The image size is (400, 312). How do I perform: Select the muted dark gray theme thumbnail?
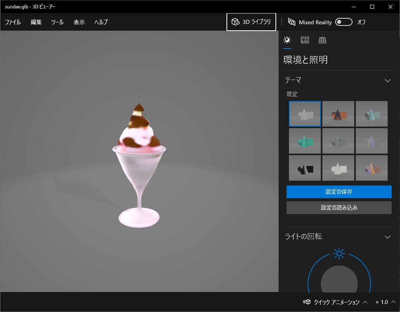[338, 141]
